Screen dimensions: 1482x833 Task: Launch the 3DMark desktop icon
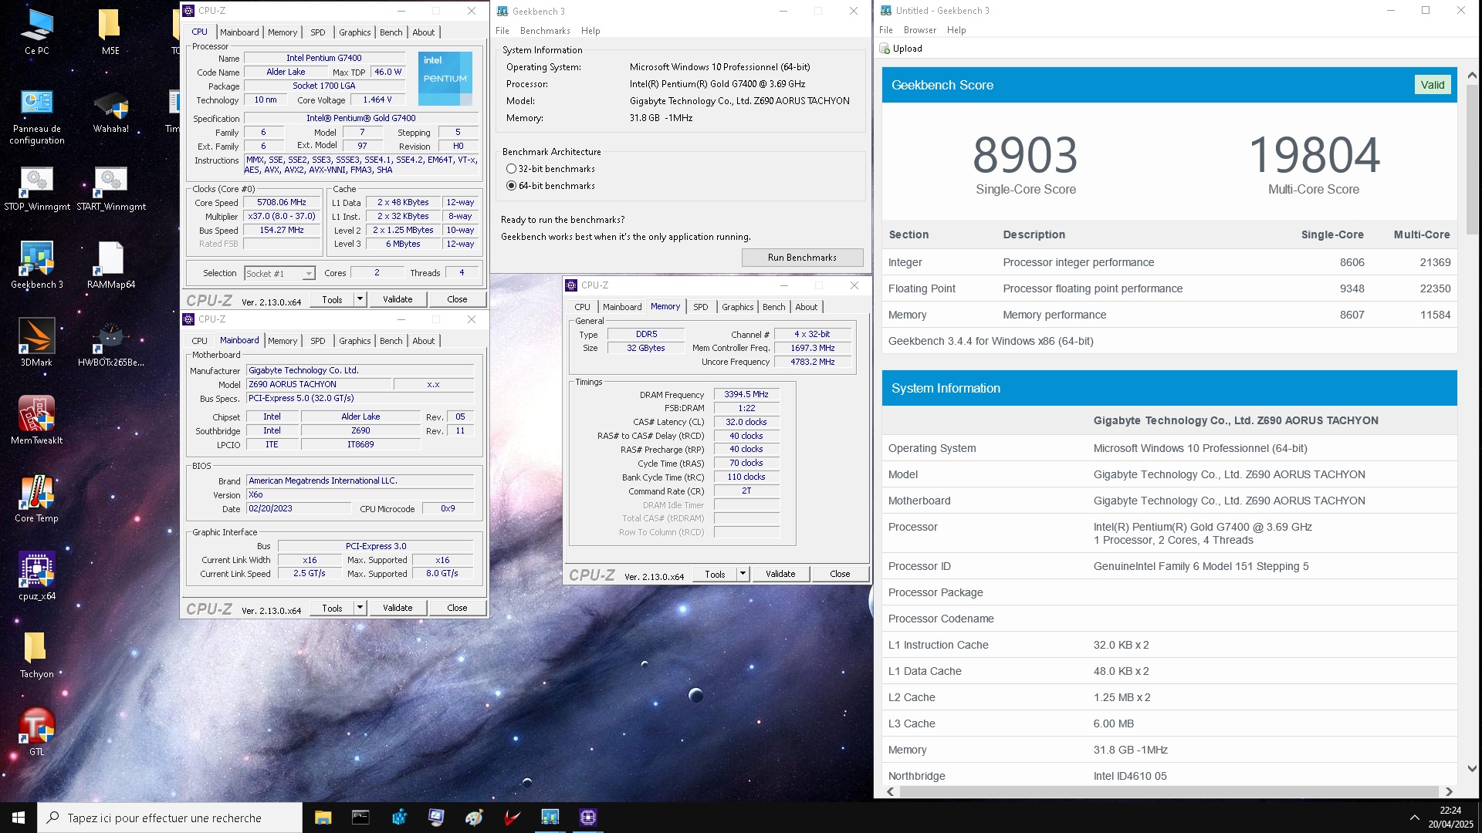pyautogui.click(x=36, y=343)
